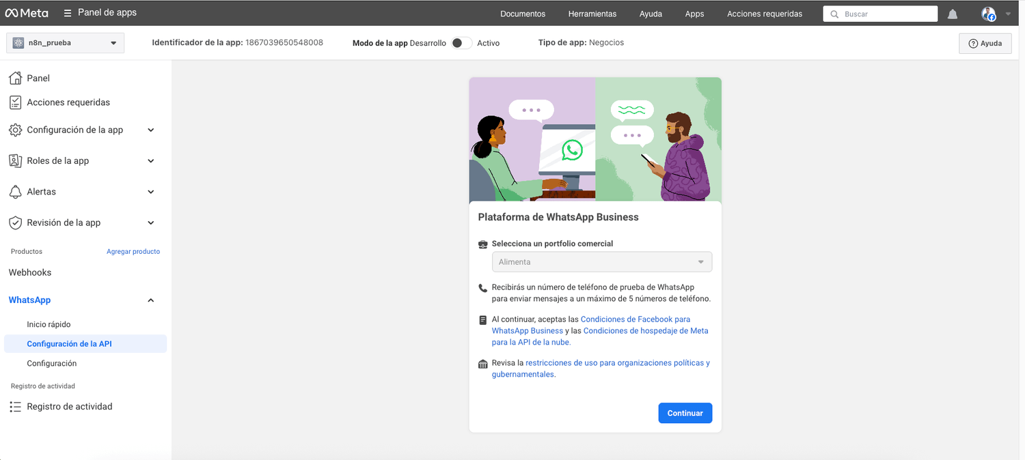Click the Tipo de app: Negocios text
1025x460 pixels.
pyautogui.click(x=581, y=42)
